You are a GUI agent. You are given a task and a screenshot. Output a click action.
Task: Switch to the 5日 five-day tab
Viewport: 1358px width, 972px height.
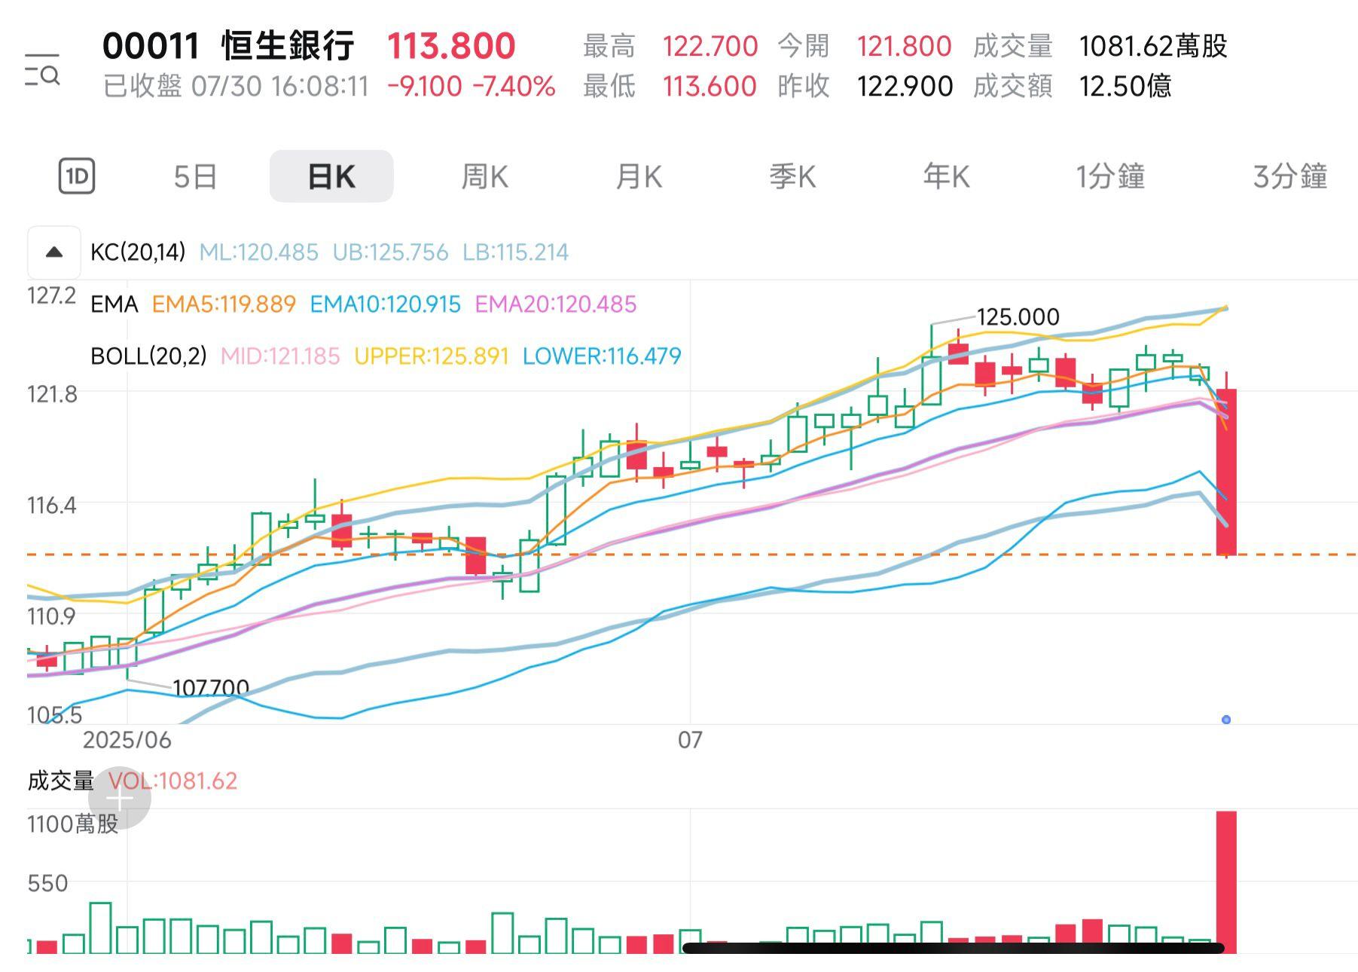(x=195, y=176)
